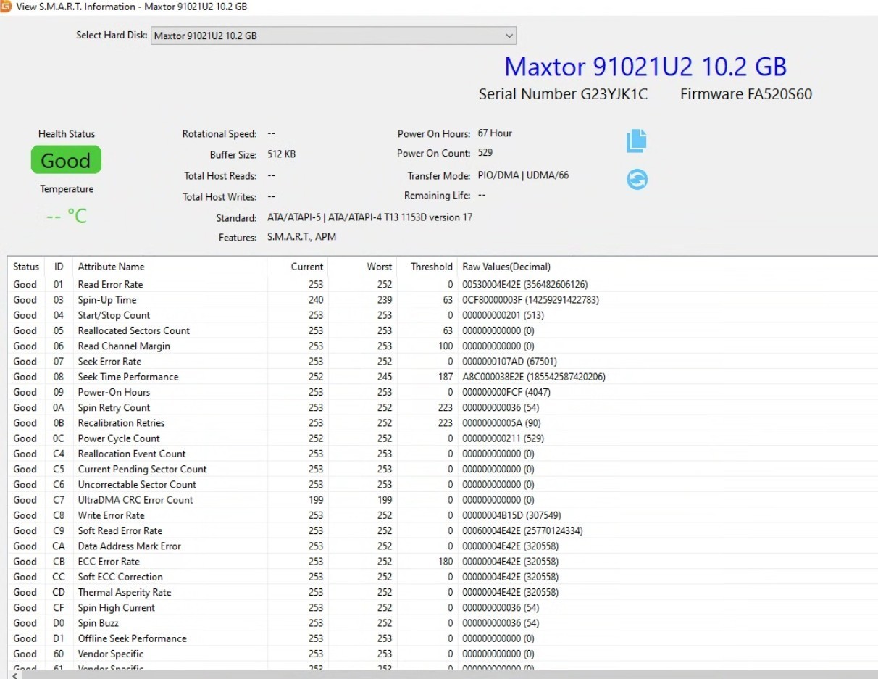The height and width of the screenshot is (679, 878).
Task: Click the Transfer Mode value PIO/DMA | UDMA/66
Action: [523, 175]
